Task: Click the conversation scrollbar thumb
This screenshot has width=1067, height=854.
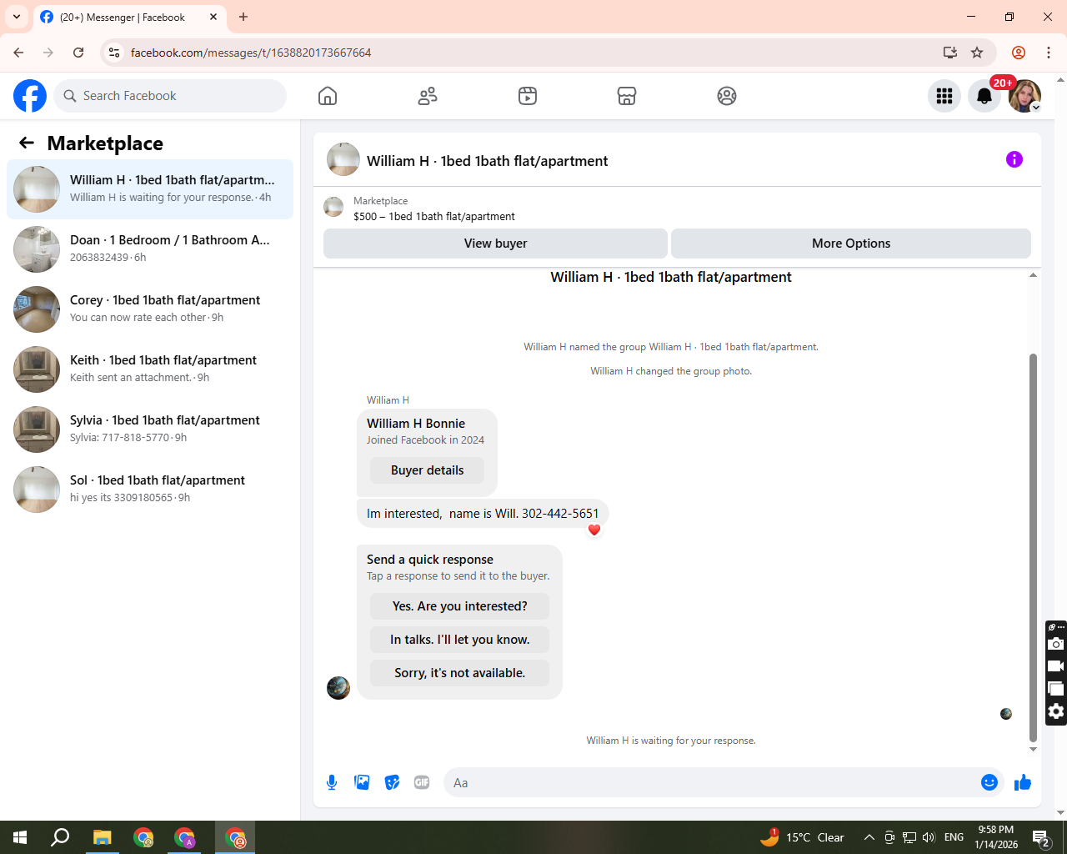Action: click(x=1033, y=547)
